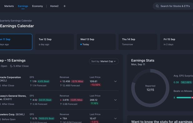Expand the Oracle Corporation earnings row
The width and height of the screenshot is (193, 123).
tap(115, 81)
